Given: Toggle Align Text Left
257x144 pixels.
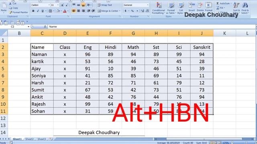Looking at the screenshot, I should point(74,11).
